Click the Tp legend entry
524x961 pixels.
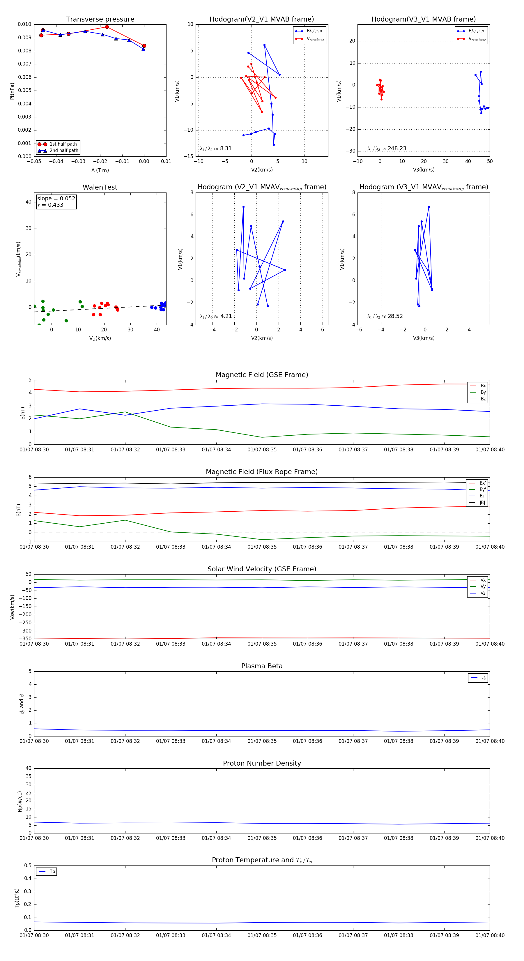47,872
